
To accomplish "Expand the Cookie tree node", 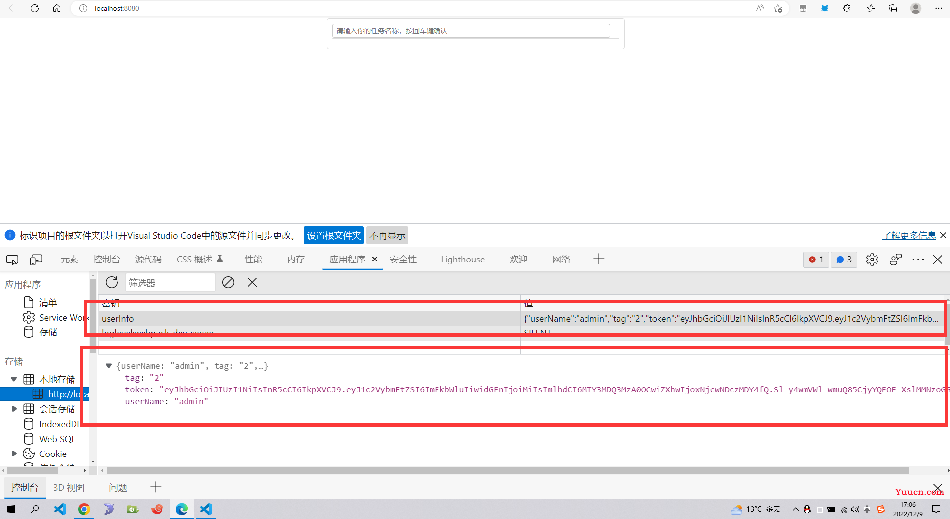I will [14, 454].
